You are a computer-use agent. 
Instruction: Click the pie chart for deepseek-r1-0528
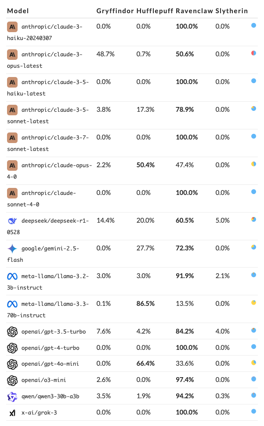(x=254, y=220)
